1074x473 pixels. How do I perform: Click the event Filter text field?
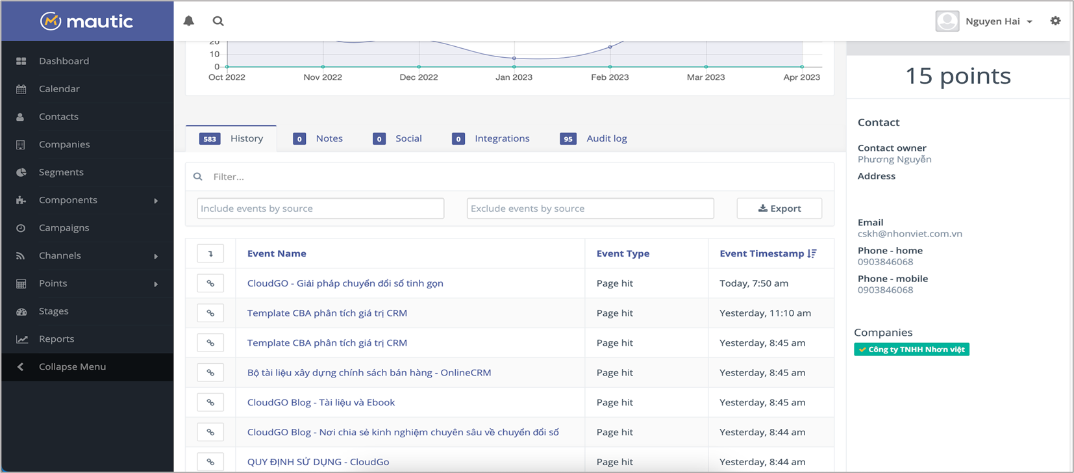(x=510, y=177)
